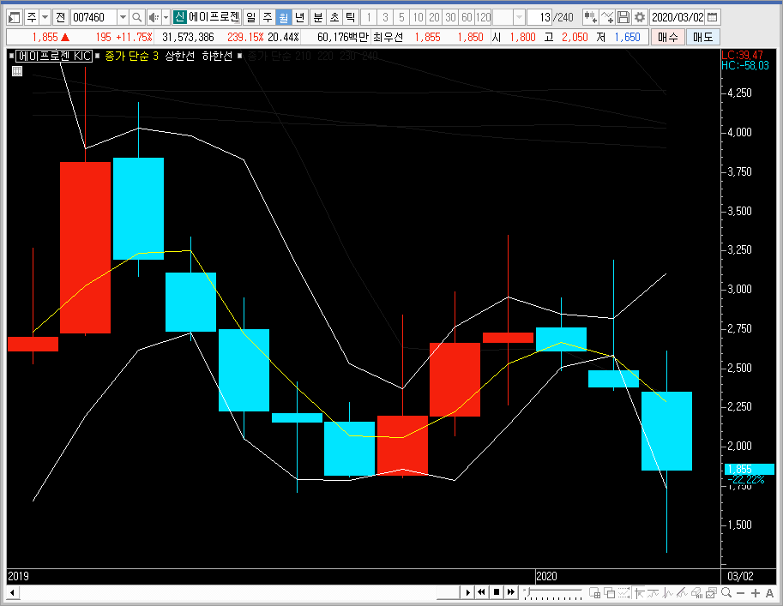Choose interval 120 button
The image size is (783, 606).
click(483, 18)
